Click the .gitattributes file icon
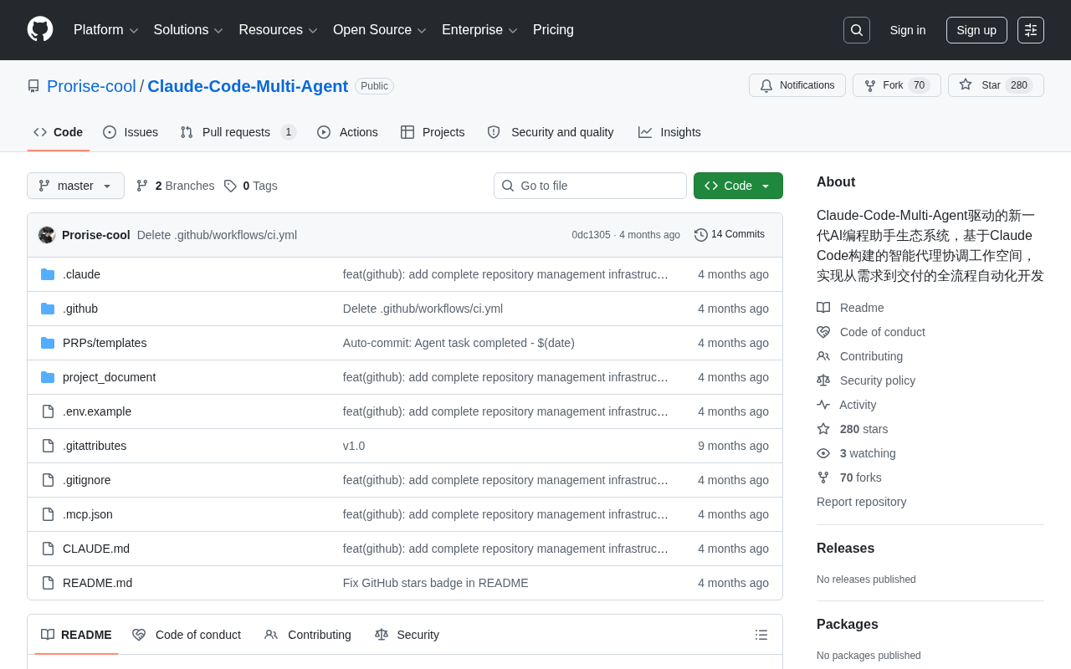 pyautogui.click(x=48, y=446)
